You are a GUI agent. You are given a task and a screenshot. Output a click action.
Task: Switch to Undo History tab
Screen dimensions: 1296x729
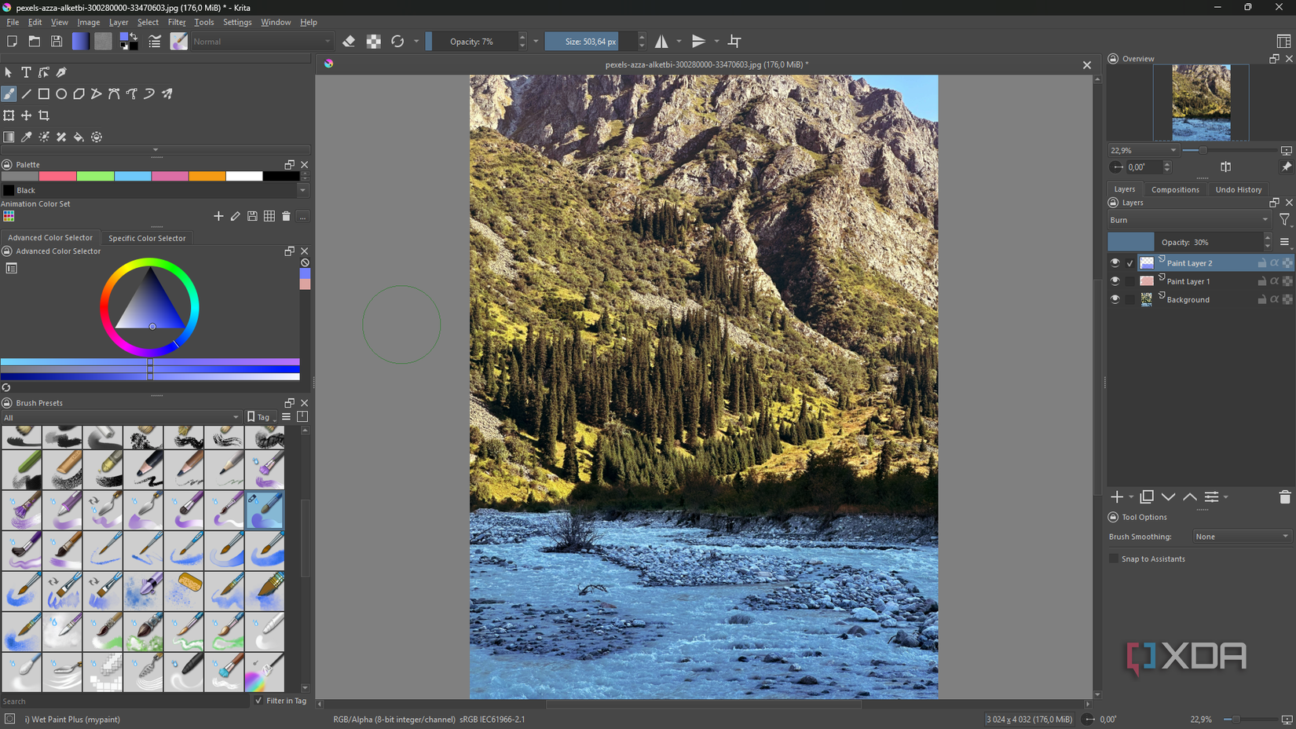coord(1238,189)
